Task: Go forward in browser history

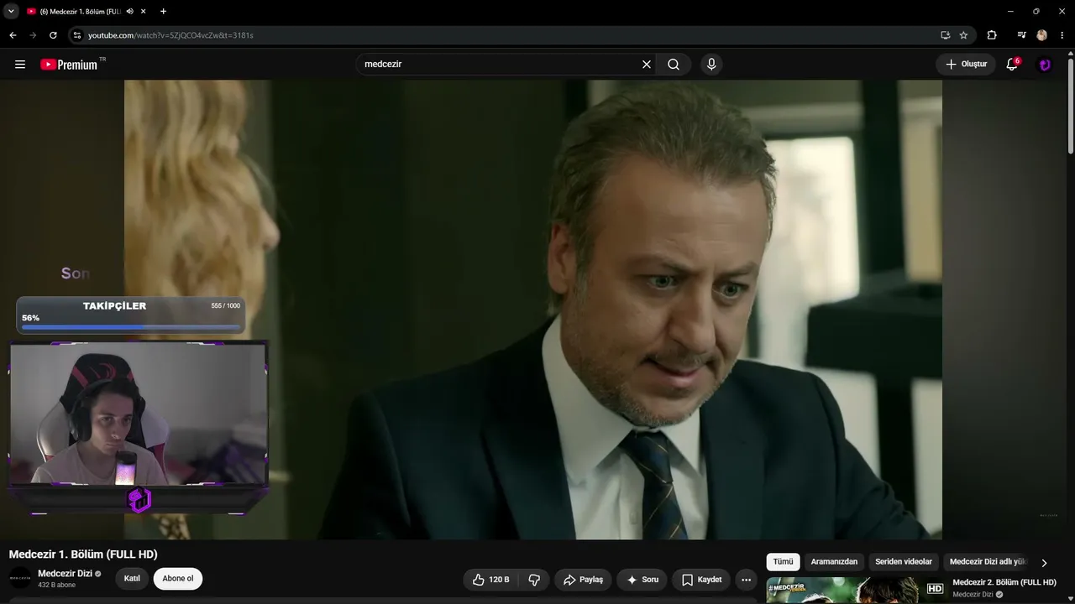Action: tap(33, 35)
